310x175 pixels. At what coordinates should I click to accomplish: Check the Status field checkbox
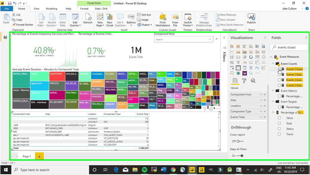tap(279, 129)
